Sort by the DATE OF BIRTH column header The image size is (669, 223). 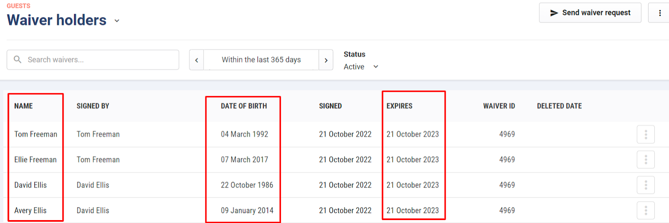click(244, 106)
